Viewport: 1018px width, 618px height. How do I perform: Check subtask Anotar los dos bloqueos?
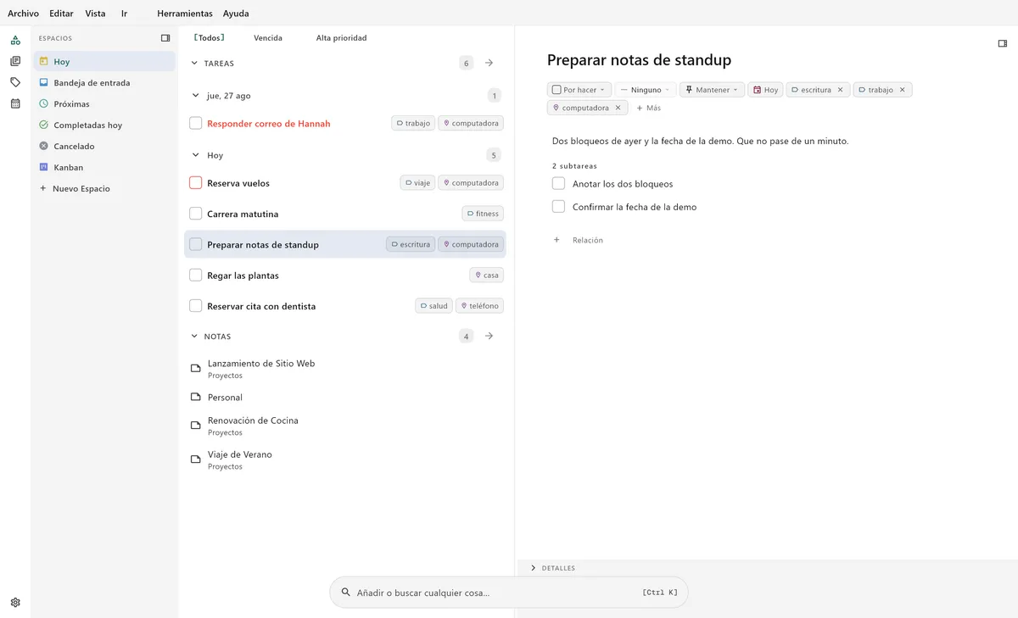pyautogui.click(x=558, y=183)
